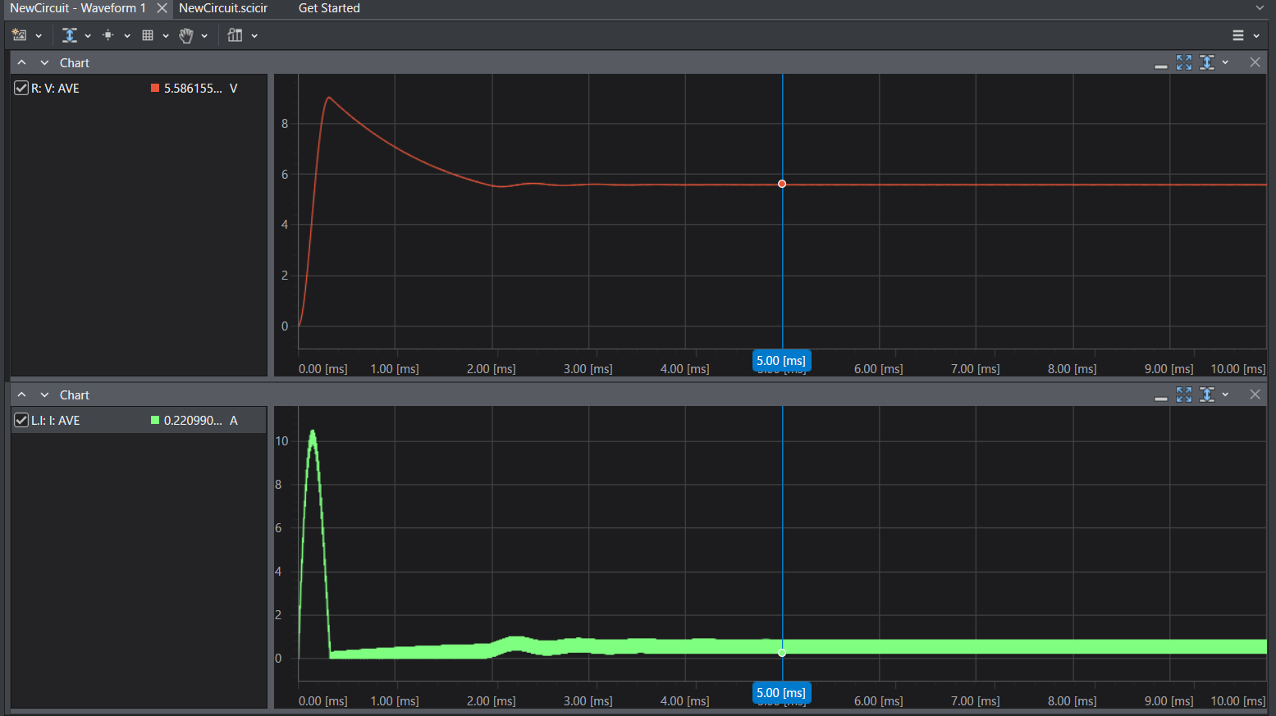
Task: Move the bottom chart down with the arrow
Action: click(x=44, y=395)
